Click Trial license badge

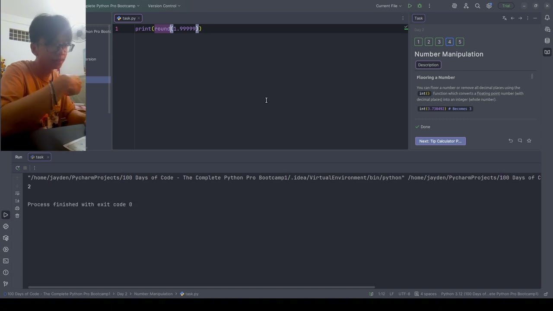coord(506,6)
